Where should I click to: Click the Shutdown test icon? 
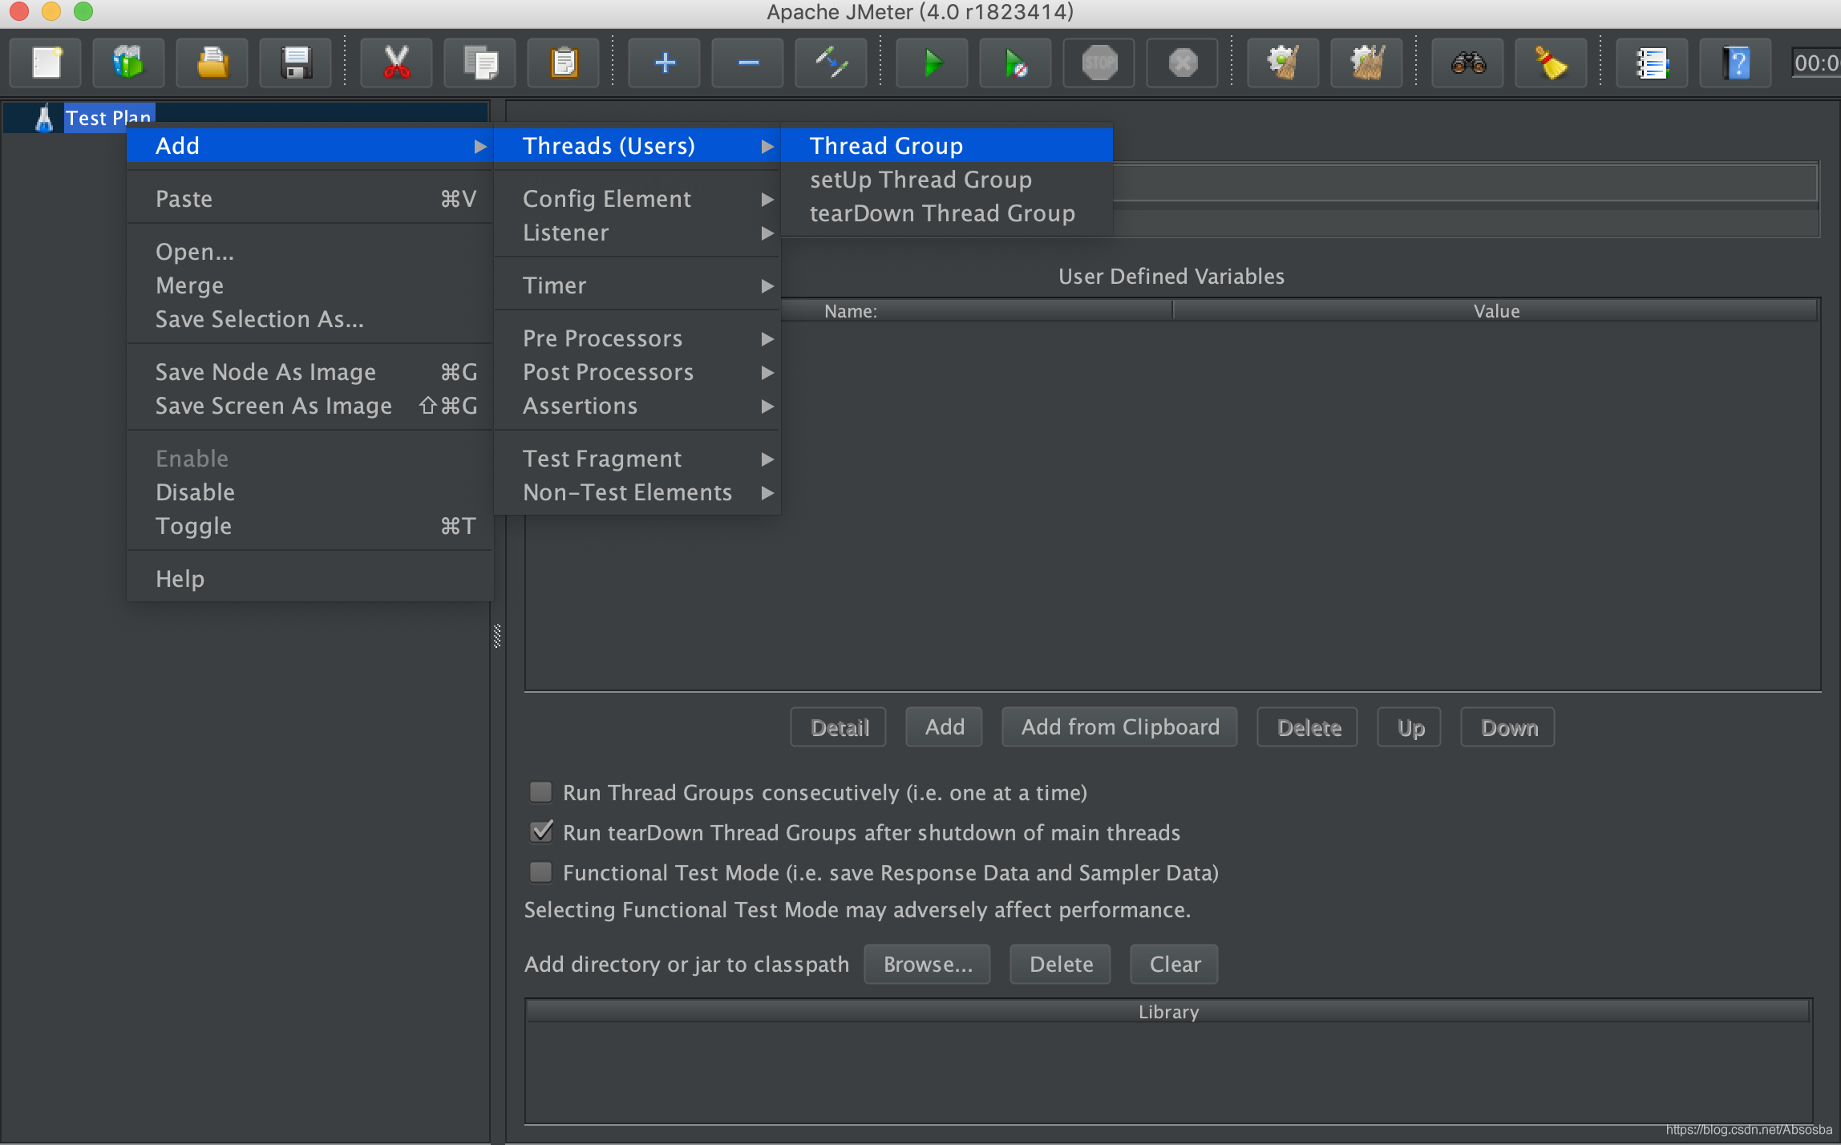[1183, 62]
